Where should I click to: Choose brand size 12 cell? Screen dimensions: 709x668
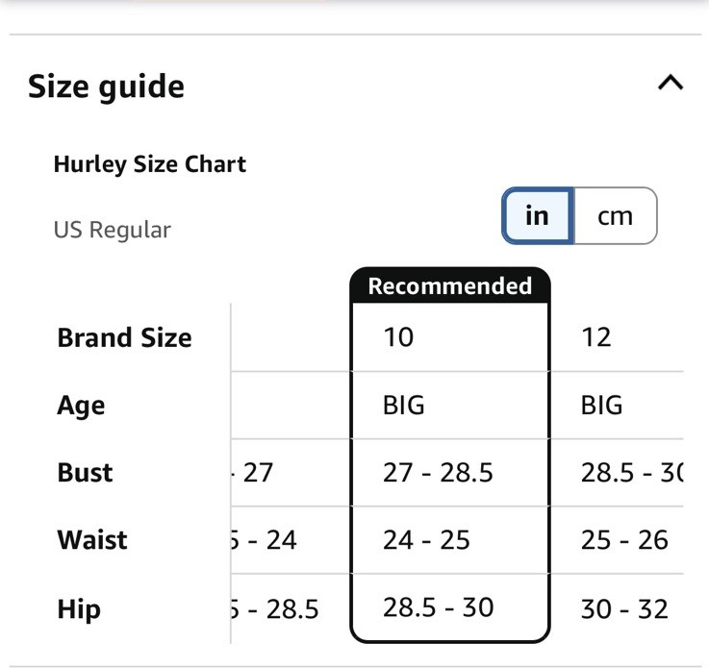tap(595, 337)
